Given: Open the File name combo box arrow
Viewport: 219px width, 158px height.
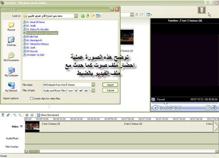Looking at the screenshot, I should click(x=93, y=85).
